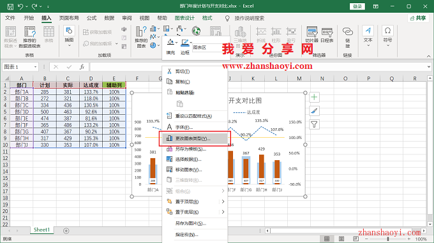Click the Sign in (登录) button
The image size is (434, 243).
point(357,6)
